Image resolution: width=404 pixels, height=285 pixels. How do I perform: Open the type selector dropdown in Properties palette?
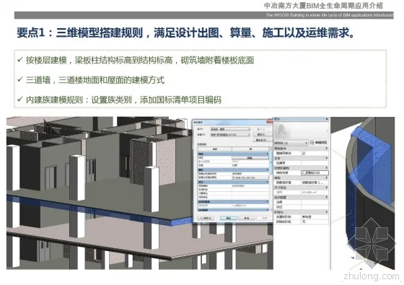[x=291, y=143]
